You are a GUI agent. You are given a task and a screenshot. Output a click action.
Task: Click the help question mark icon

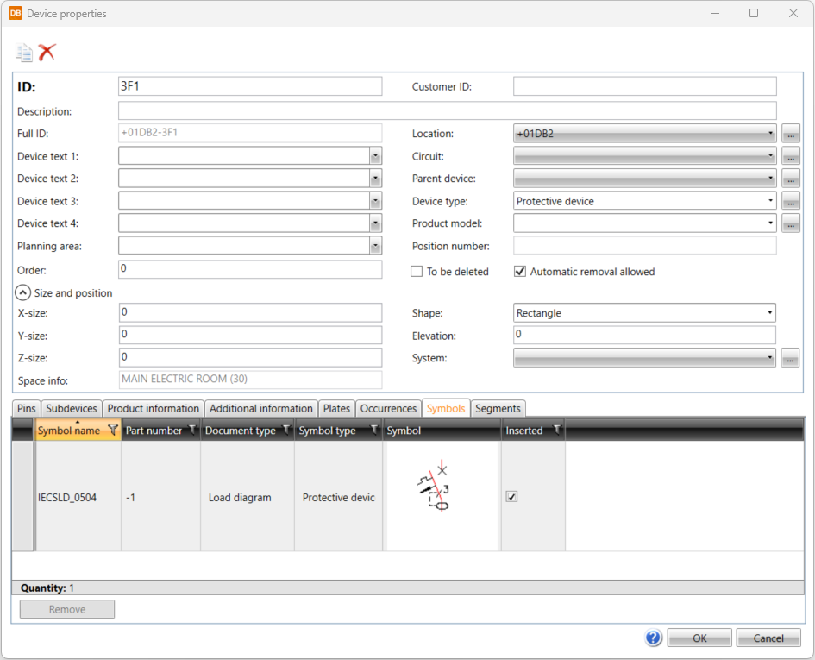coord(653,638)
